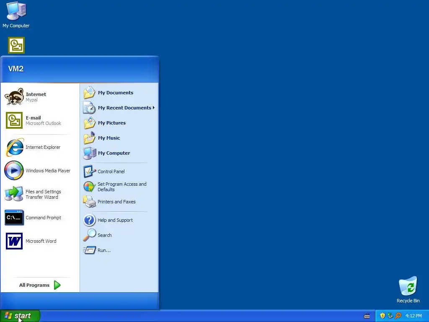Launch Windows Media Player

coord(40,171)
